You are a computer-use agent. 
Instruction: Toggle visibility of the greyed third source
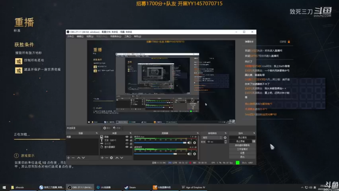click(x=127, y=143)
